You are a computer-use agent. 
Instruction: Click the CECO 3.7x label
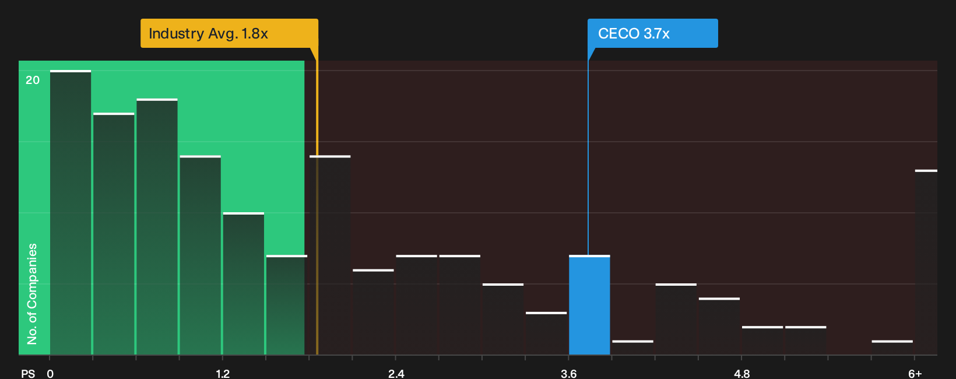click(x=652, y=33)
